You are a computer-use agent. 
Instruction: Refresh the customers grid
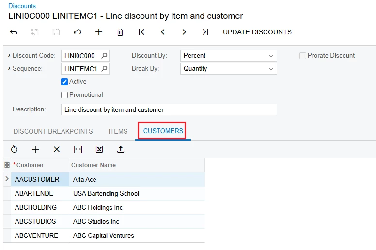pos(14,149)
